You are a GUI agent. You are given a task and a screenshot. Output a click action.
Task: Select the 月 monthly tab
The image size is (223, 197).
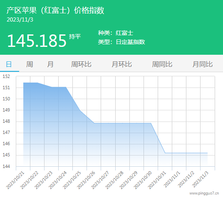(50, 64)
